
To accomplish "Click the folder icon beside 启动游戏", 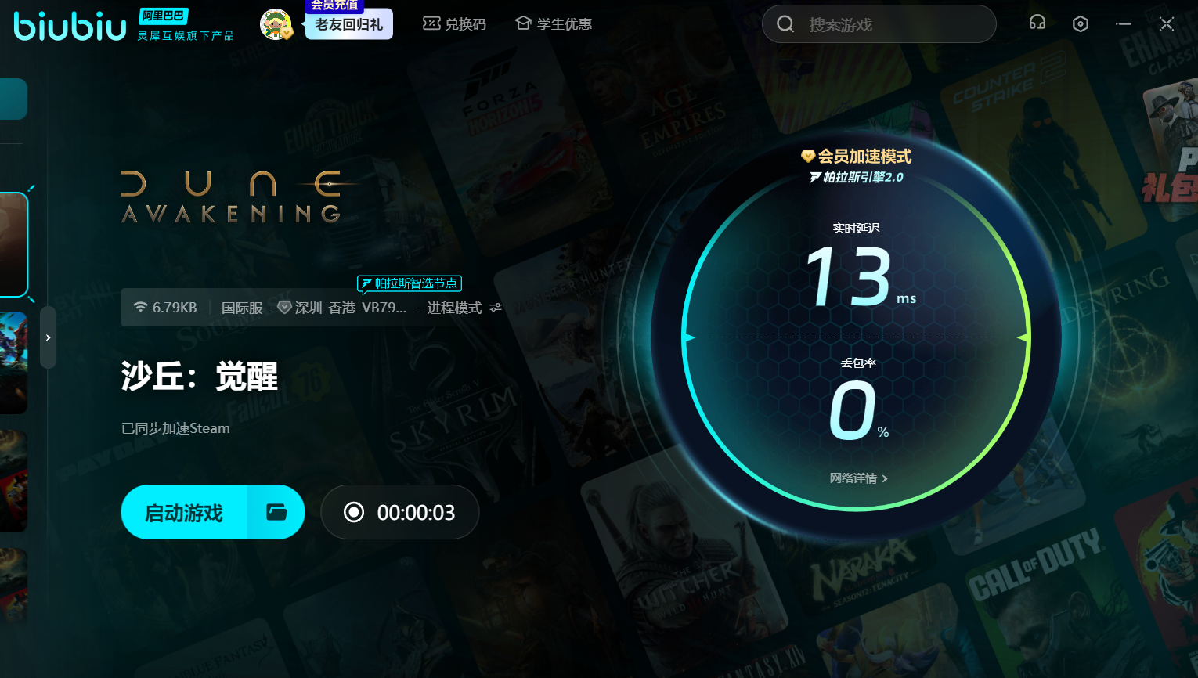I will (x=276, y=512).
